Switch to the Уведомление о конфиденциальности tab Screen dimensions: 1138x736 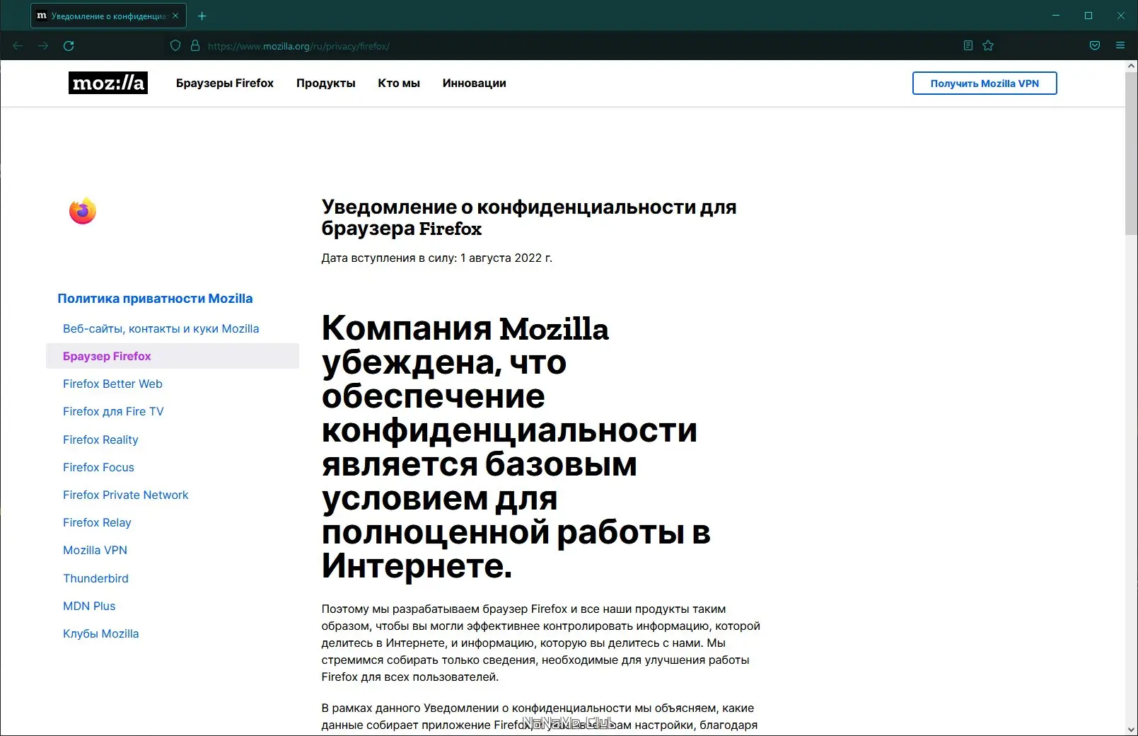coord(103,15)
